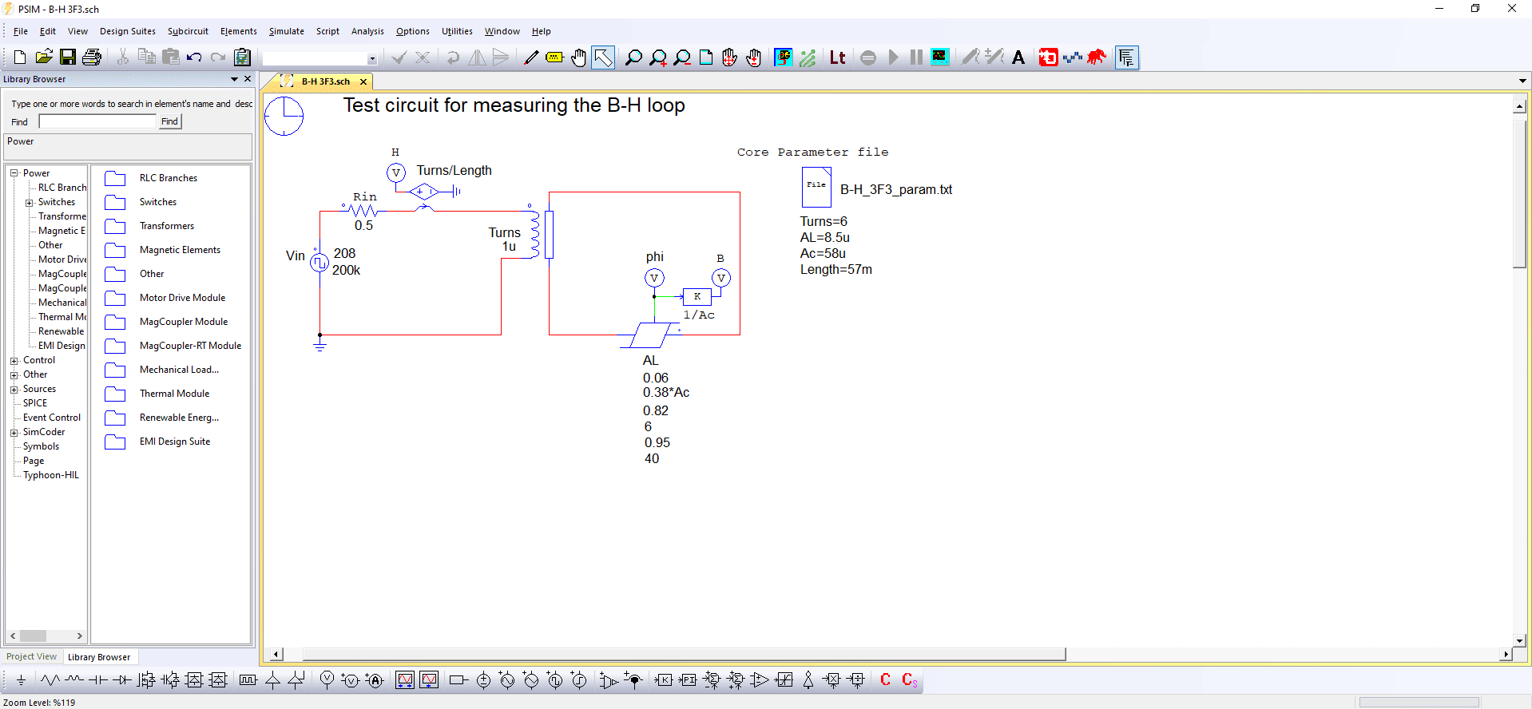Image resolution: width=1532 pixels, height=709 pixels.
Task: Zoom in with plus magnifier
Action: (x=658, y=57)
